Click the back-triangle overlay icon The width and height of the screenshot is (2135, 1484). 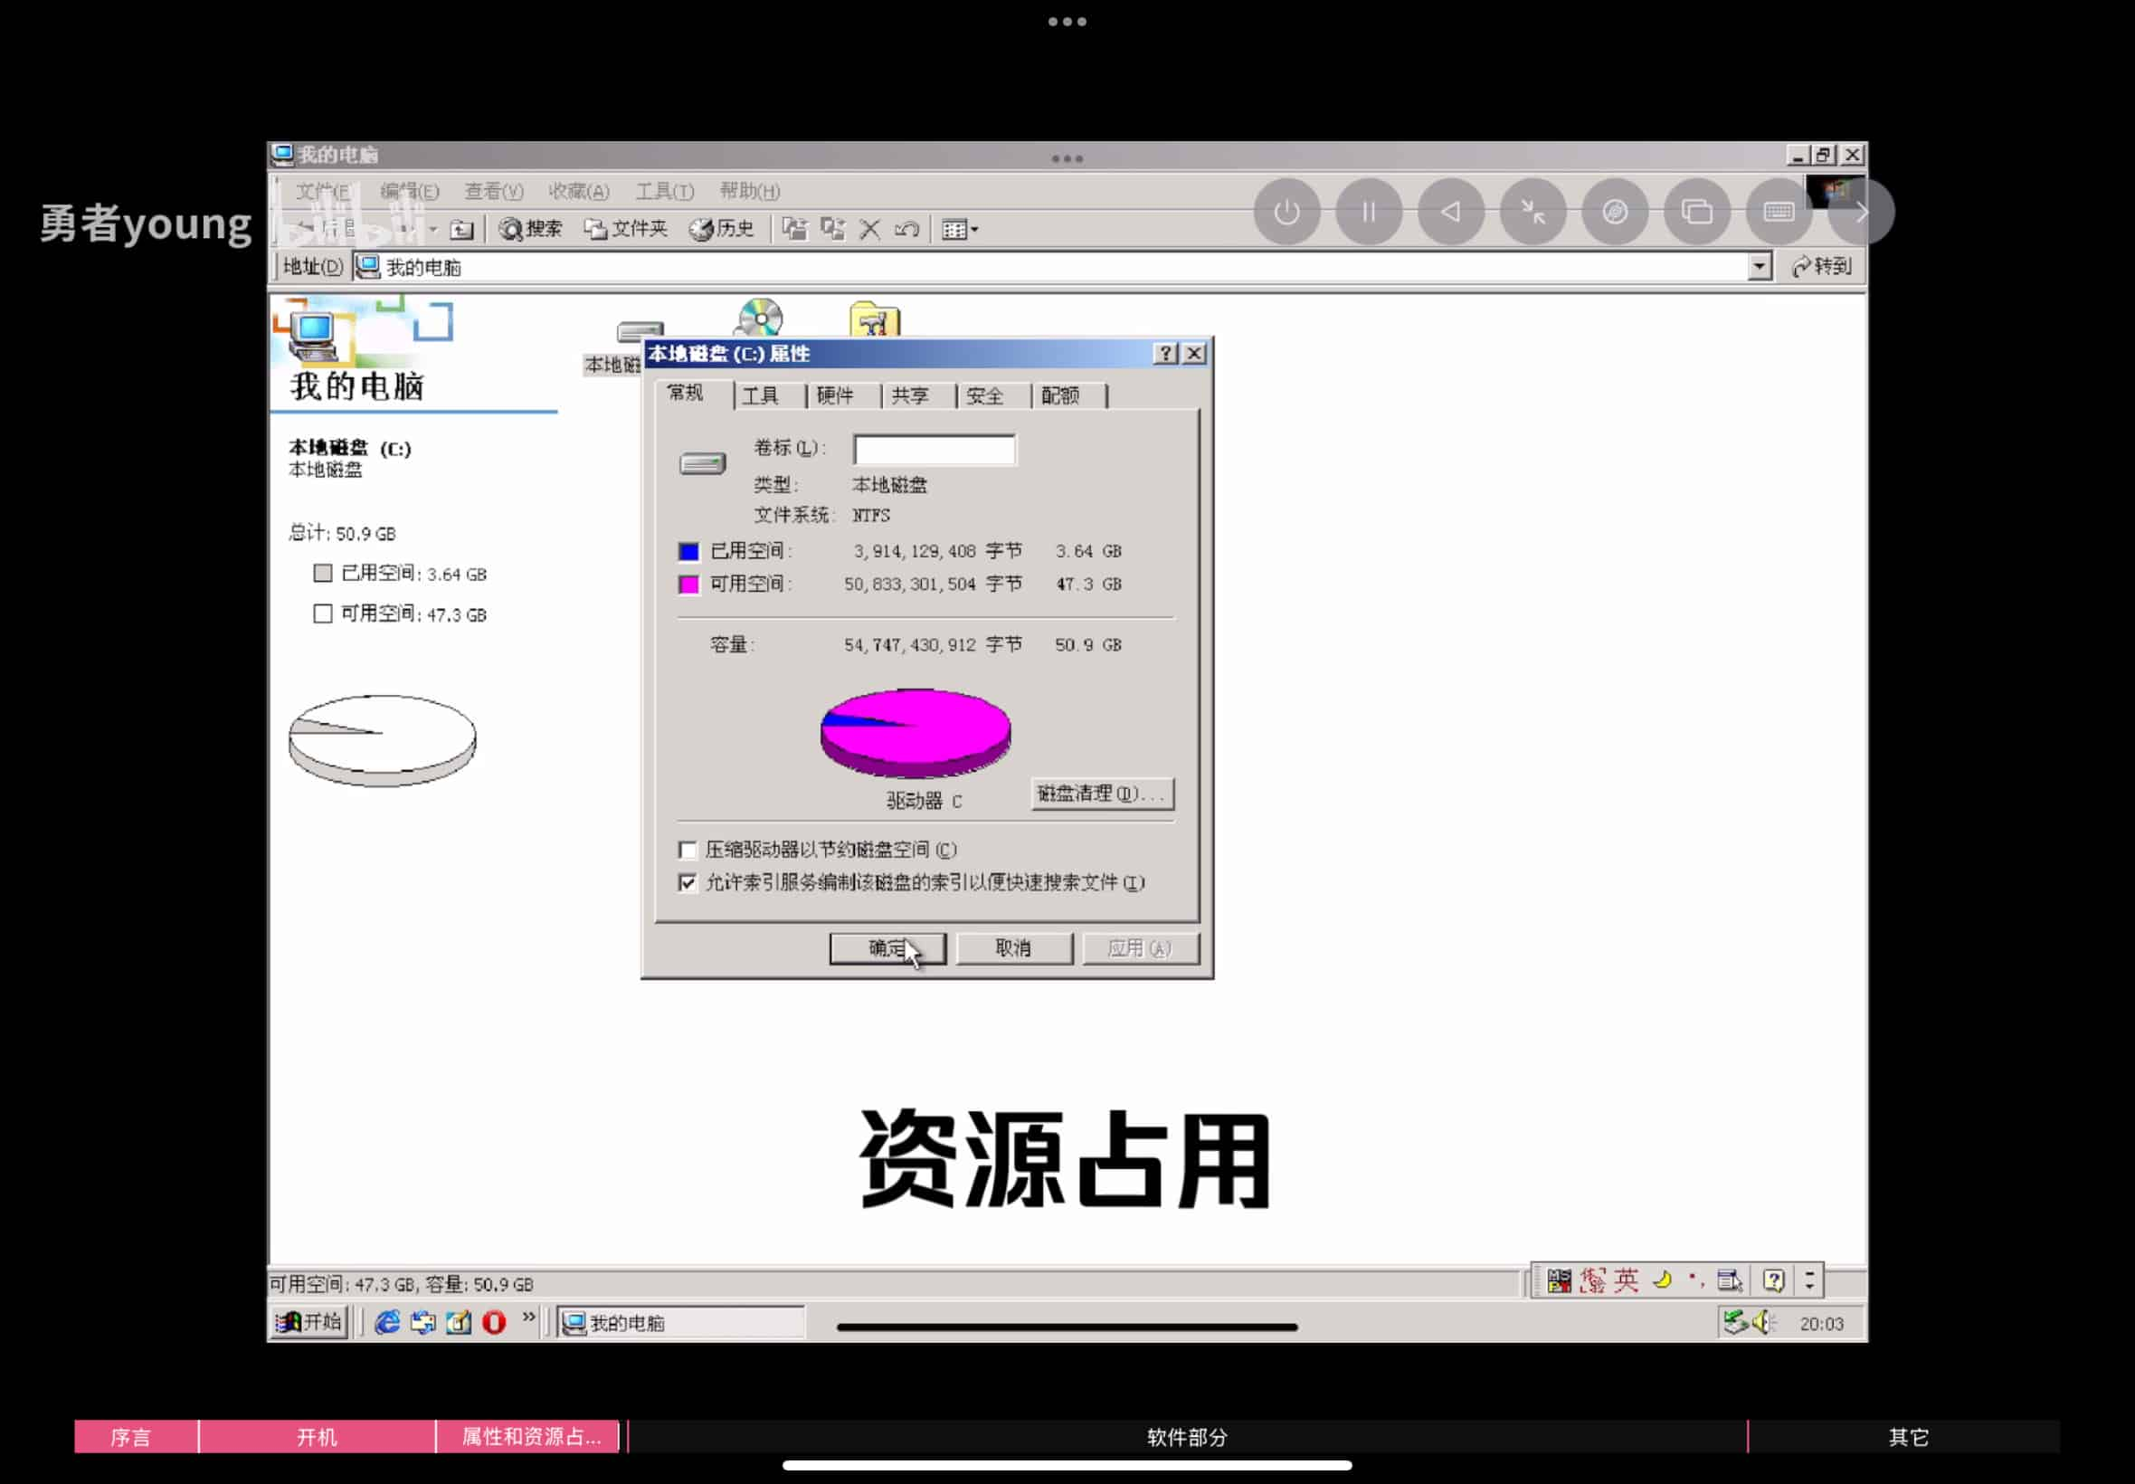pyautogui.click(x=1451, y=212)
